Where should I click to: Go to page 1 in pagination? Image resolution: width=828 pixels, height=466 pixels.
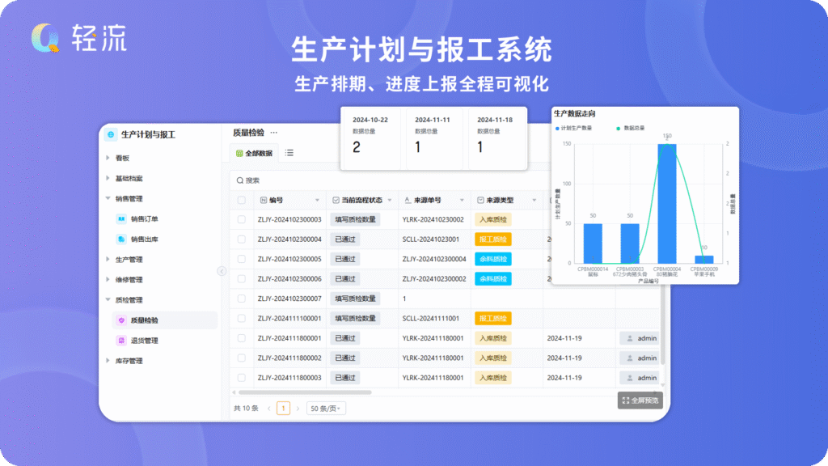283,409
